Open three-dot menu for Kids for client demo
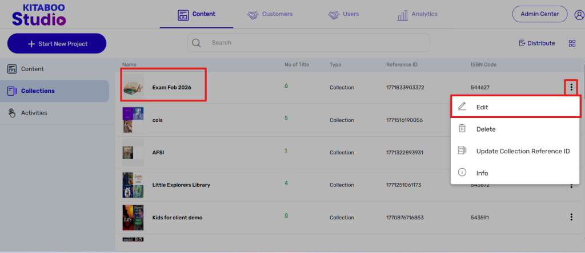Image resolution: width=585 pixels, height=253 pixels. (571, 217)
